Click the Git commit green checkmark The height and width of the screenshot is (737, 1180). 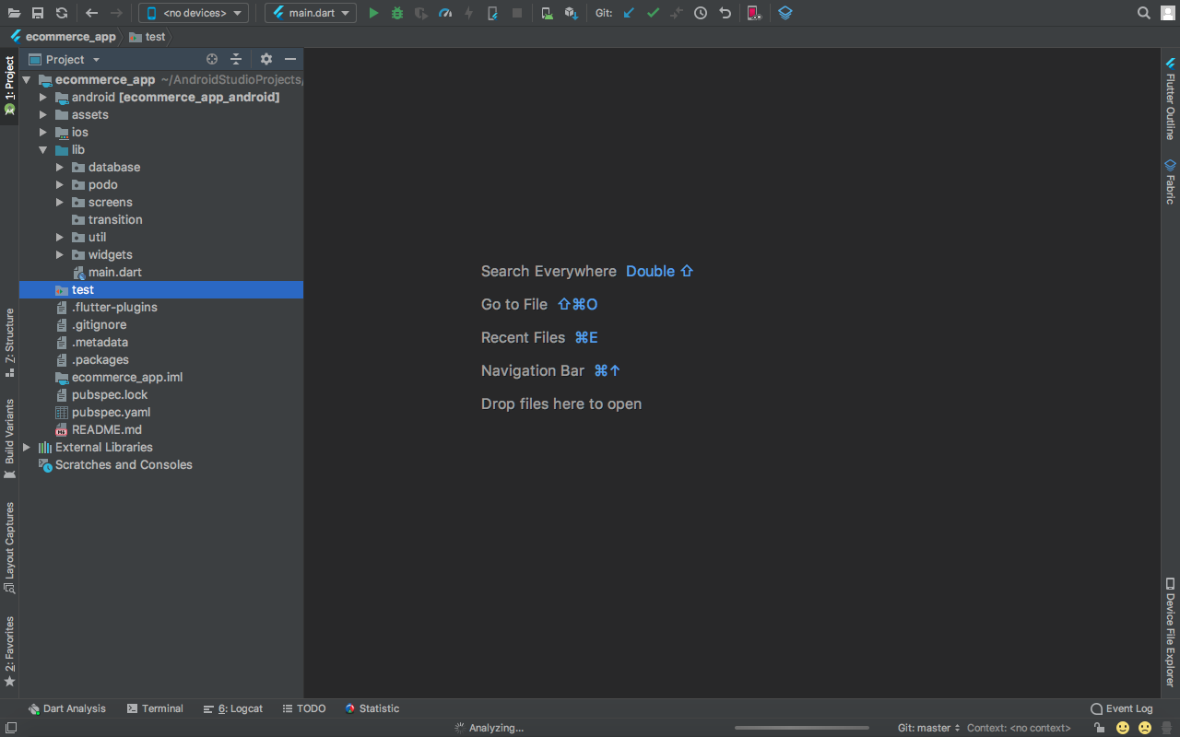point(653,13)
